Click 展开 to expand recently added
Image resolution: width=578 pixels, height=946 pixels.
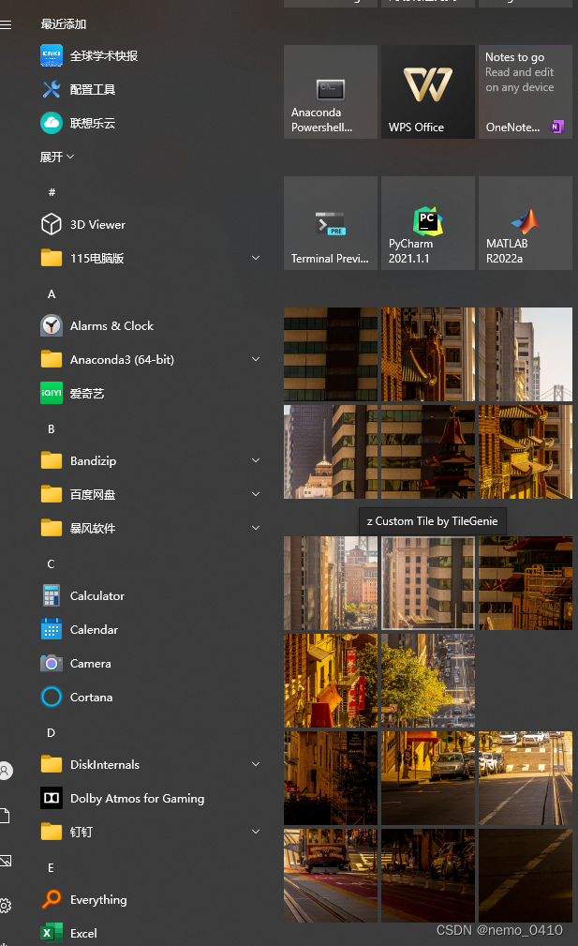point(56,157)
